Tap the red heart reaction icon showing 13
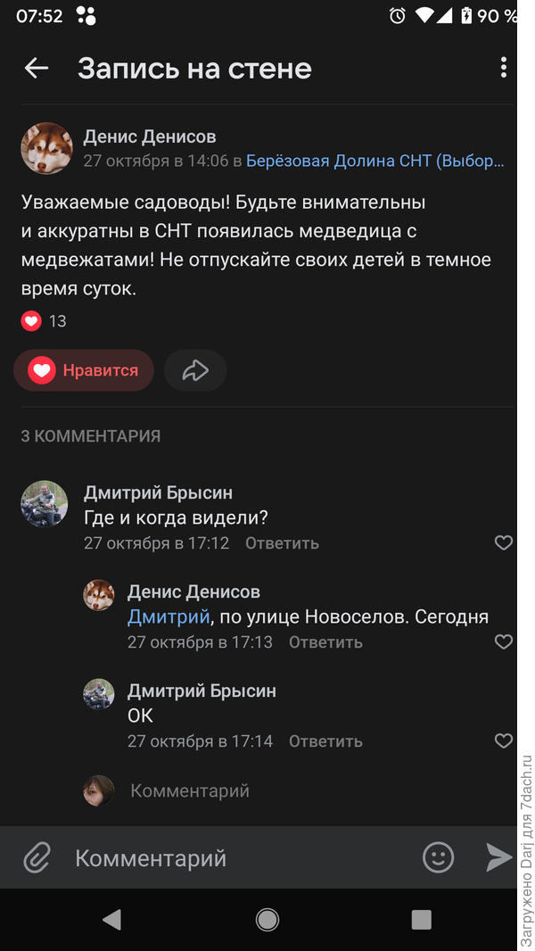This screenshot has height=951, width=535. click(x=29, y=320)
